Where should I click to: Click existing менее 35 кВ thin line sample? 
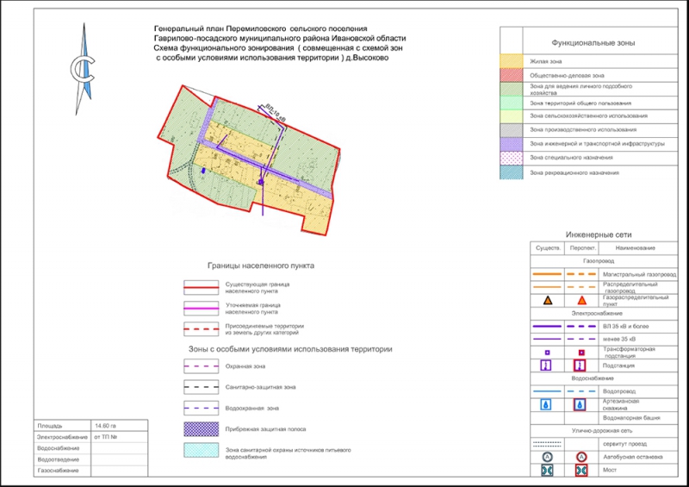(547, 340)
